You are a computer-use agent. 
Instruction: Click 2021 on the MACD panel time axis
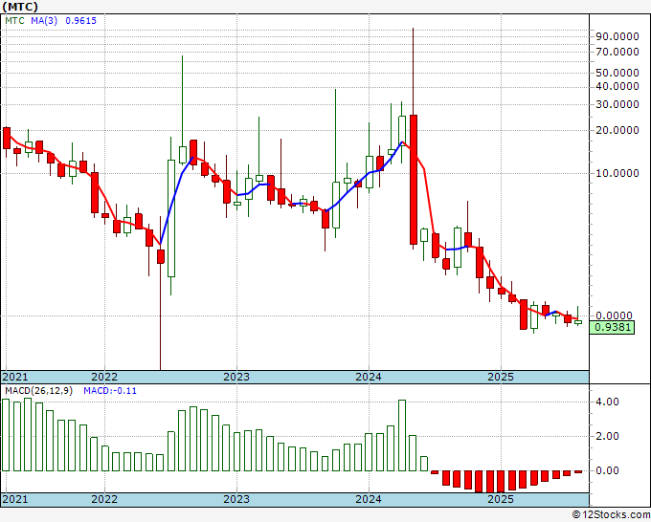(15, 499)
